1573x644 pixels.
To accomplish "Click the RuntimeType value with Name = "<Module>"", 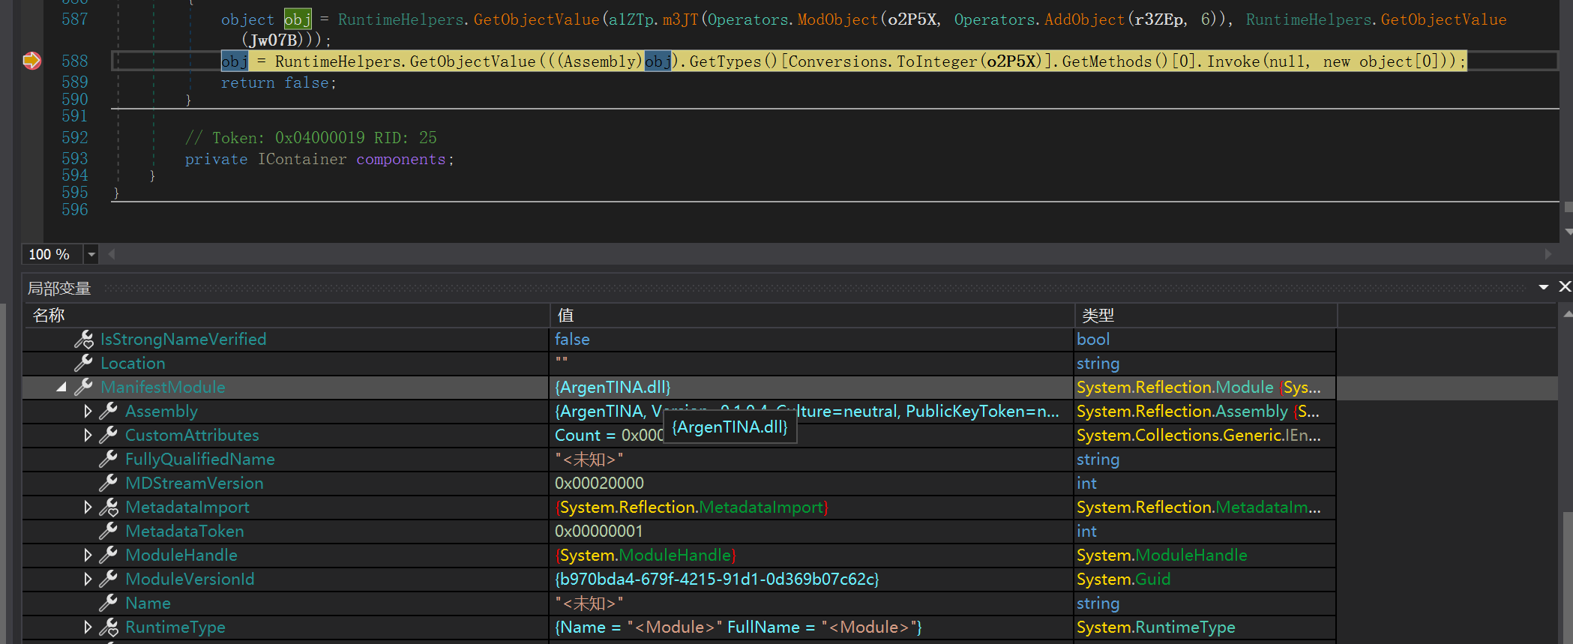I will 739,628.
